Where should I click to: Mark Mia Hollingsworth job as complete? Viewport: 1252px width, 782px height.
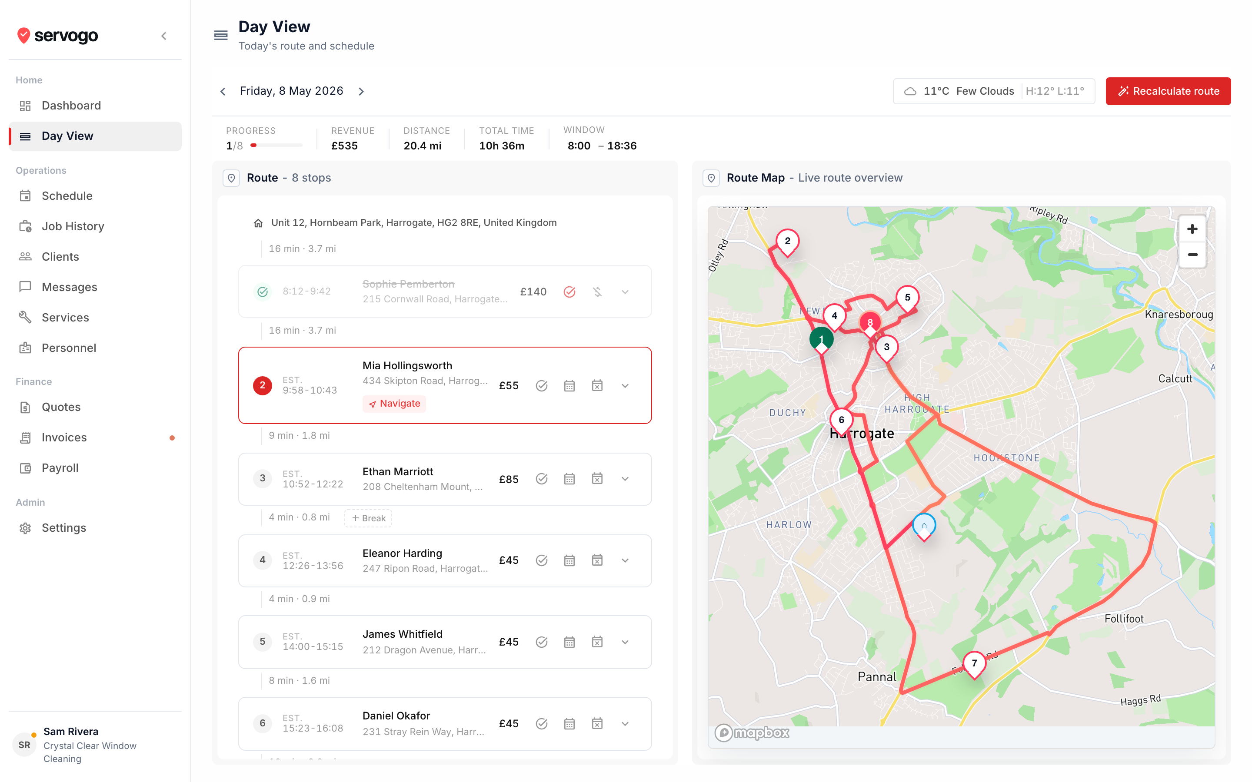click(541, 386)
